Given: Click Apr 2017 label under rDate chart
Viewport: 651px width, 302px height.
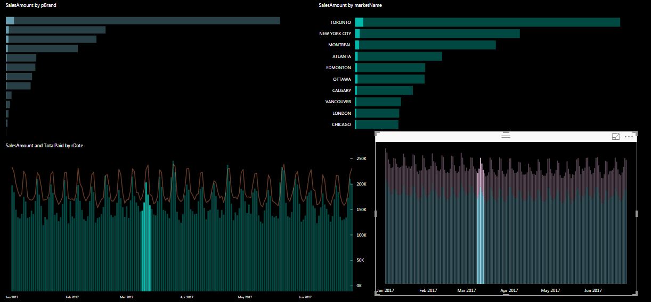Looking at the screenshot, I should (186, 297).
